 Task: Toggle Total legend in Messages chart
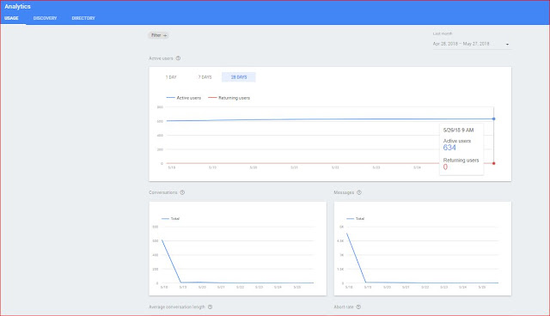[355, 219]
